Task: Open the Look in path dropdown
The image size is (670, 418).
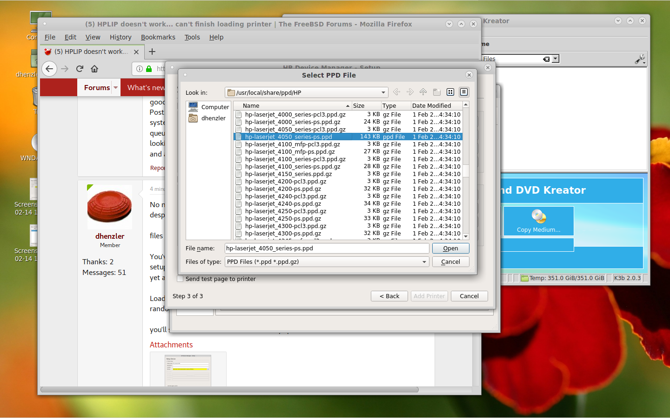Action: pos(383,92)
